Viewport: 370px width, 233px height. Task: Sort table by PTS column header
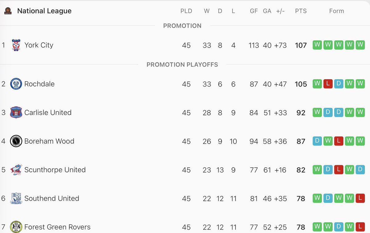point(301,11)
